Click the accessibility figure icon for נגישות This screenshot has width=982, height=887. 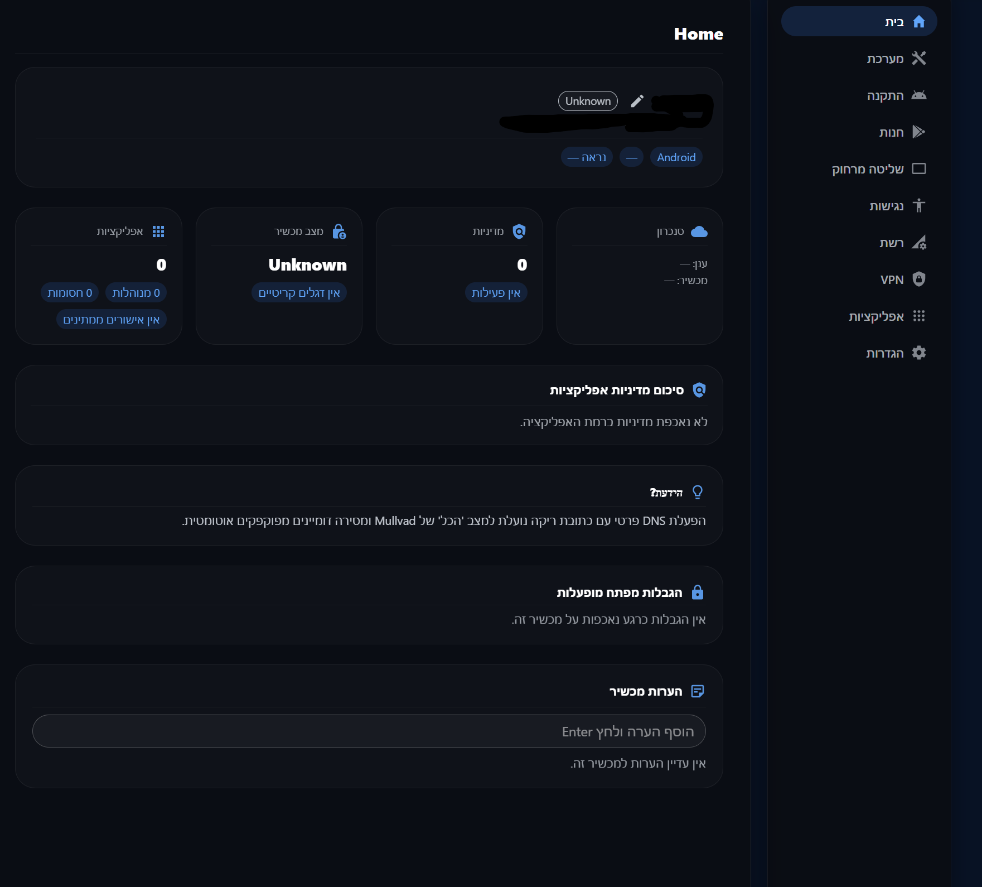[x=918, y=206]
